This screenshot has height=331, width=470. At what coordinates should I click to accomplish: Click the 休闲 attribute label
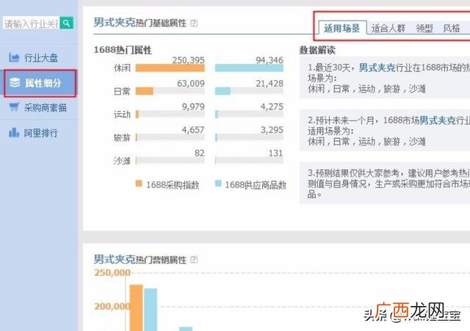[122, 68]
